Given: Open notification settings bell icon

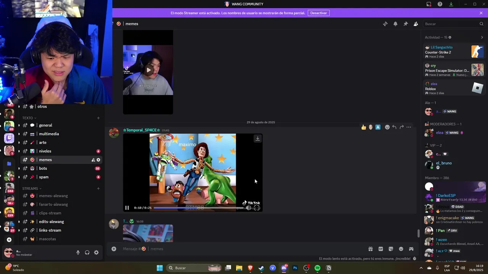Looking at the screenshot, I should click(x=395, y=24).
